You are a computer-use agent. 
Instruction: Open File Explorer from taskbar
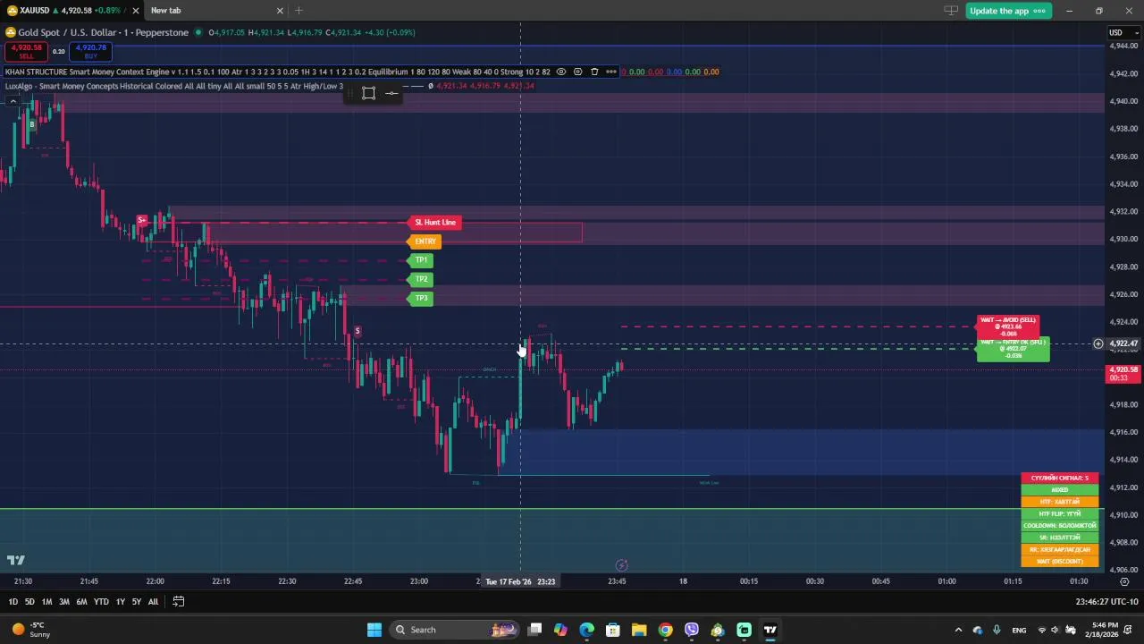[639, 630]
